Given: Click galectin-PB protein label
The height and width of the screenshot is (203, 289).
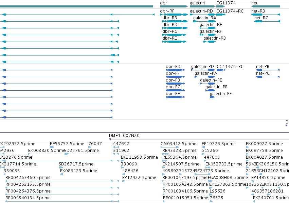Looking at the screenshot, I should pos(216,87).
